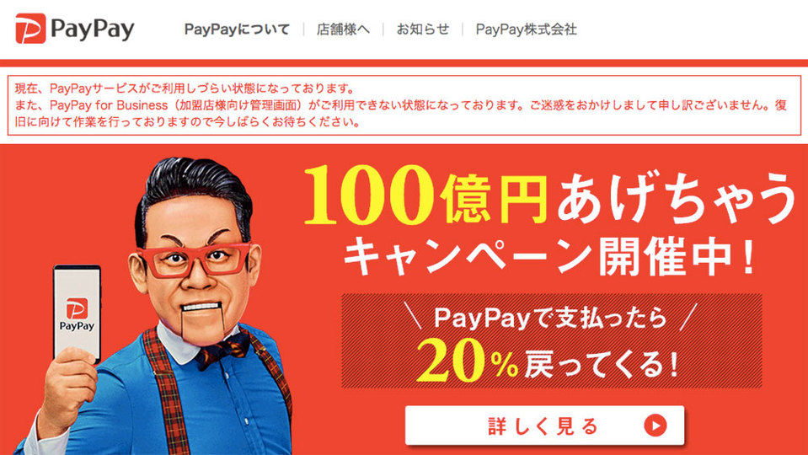808x455 pixels.
Task: Click the yellow 20% figure
Action: tap(467, 361)
